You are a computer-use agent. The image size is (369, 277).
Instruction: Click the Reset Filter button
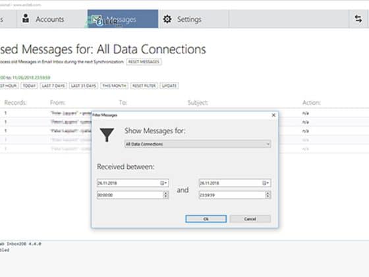(144, 86)
